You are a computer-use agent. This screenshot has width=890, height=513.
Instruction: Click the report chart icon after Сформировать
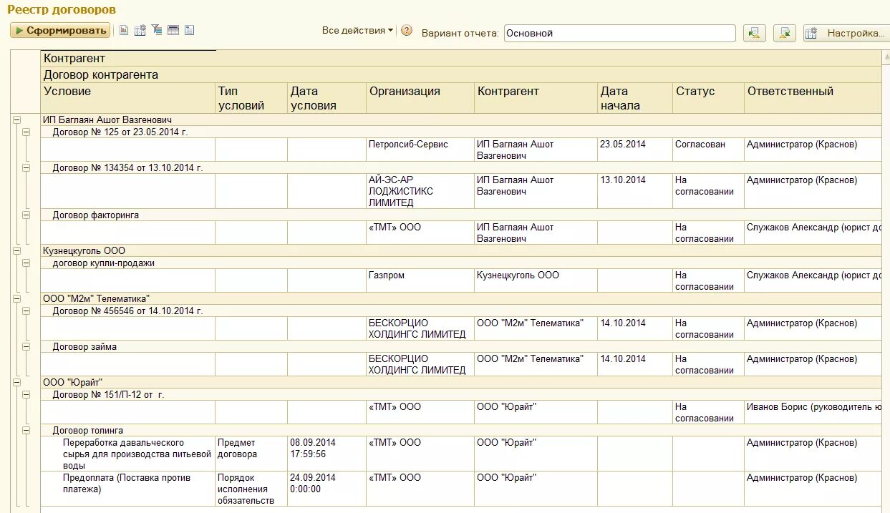pos(124,30)
